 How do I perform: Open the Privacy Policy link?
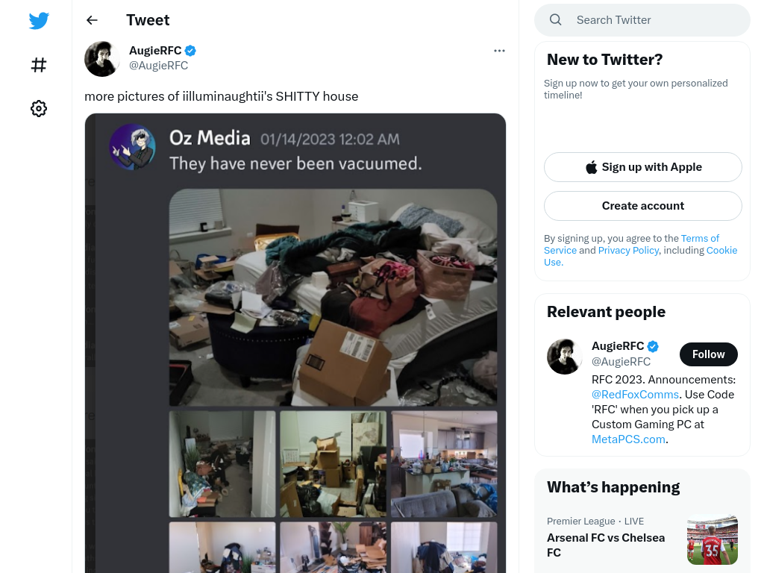coord(628,251)
